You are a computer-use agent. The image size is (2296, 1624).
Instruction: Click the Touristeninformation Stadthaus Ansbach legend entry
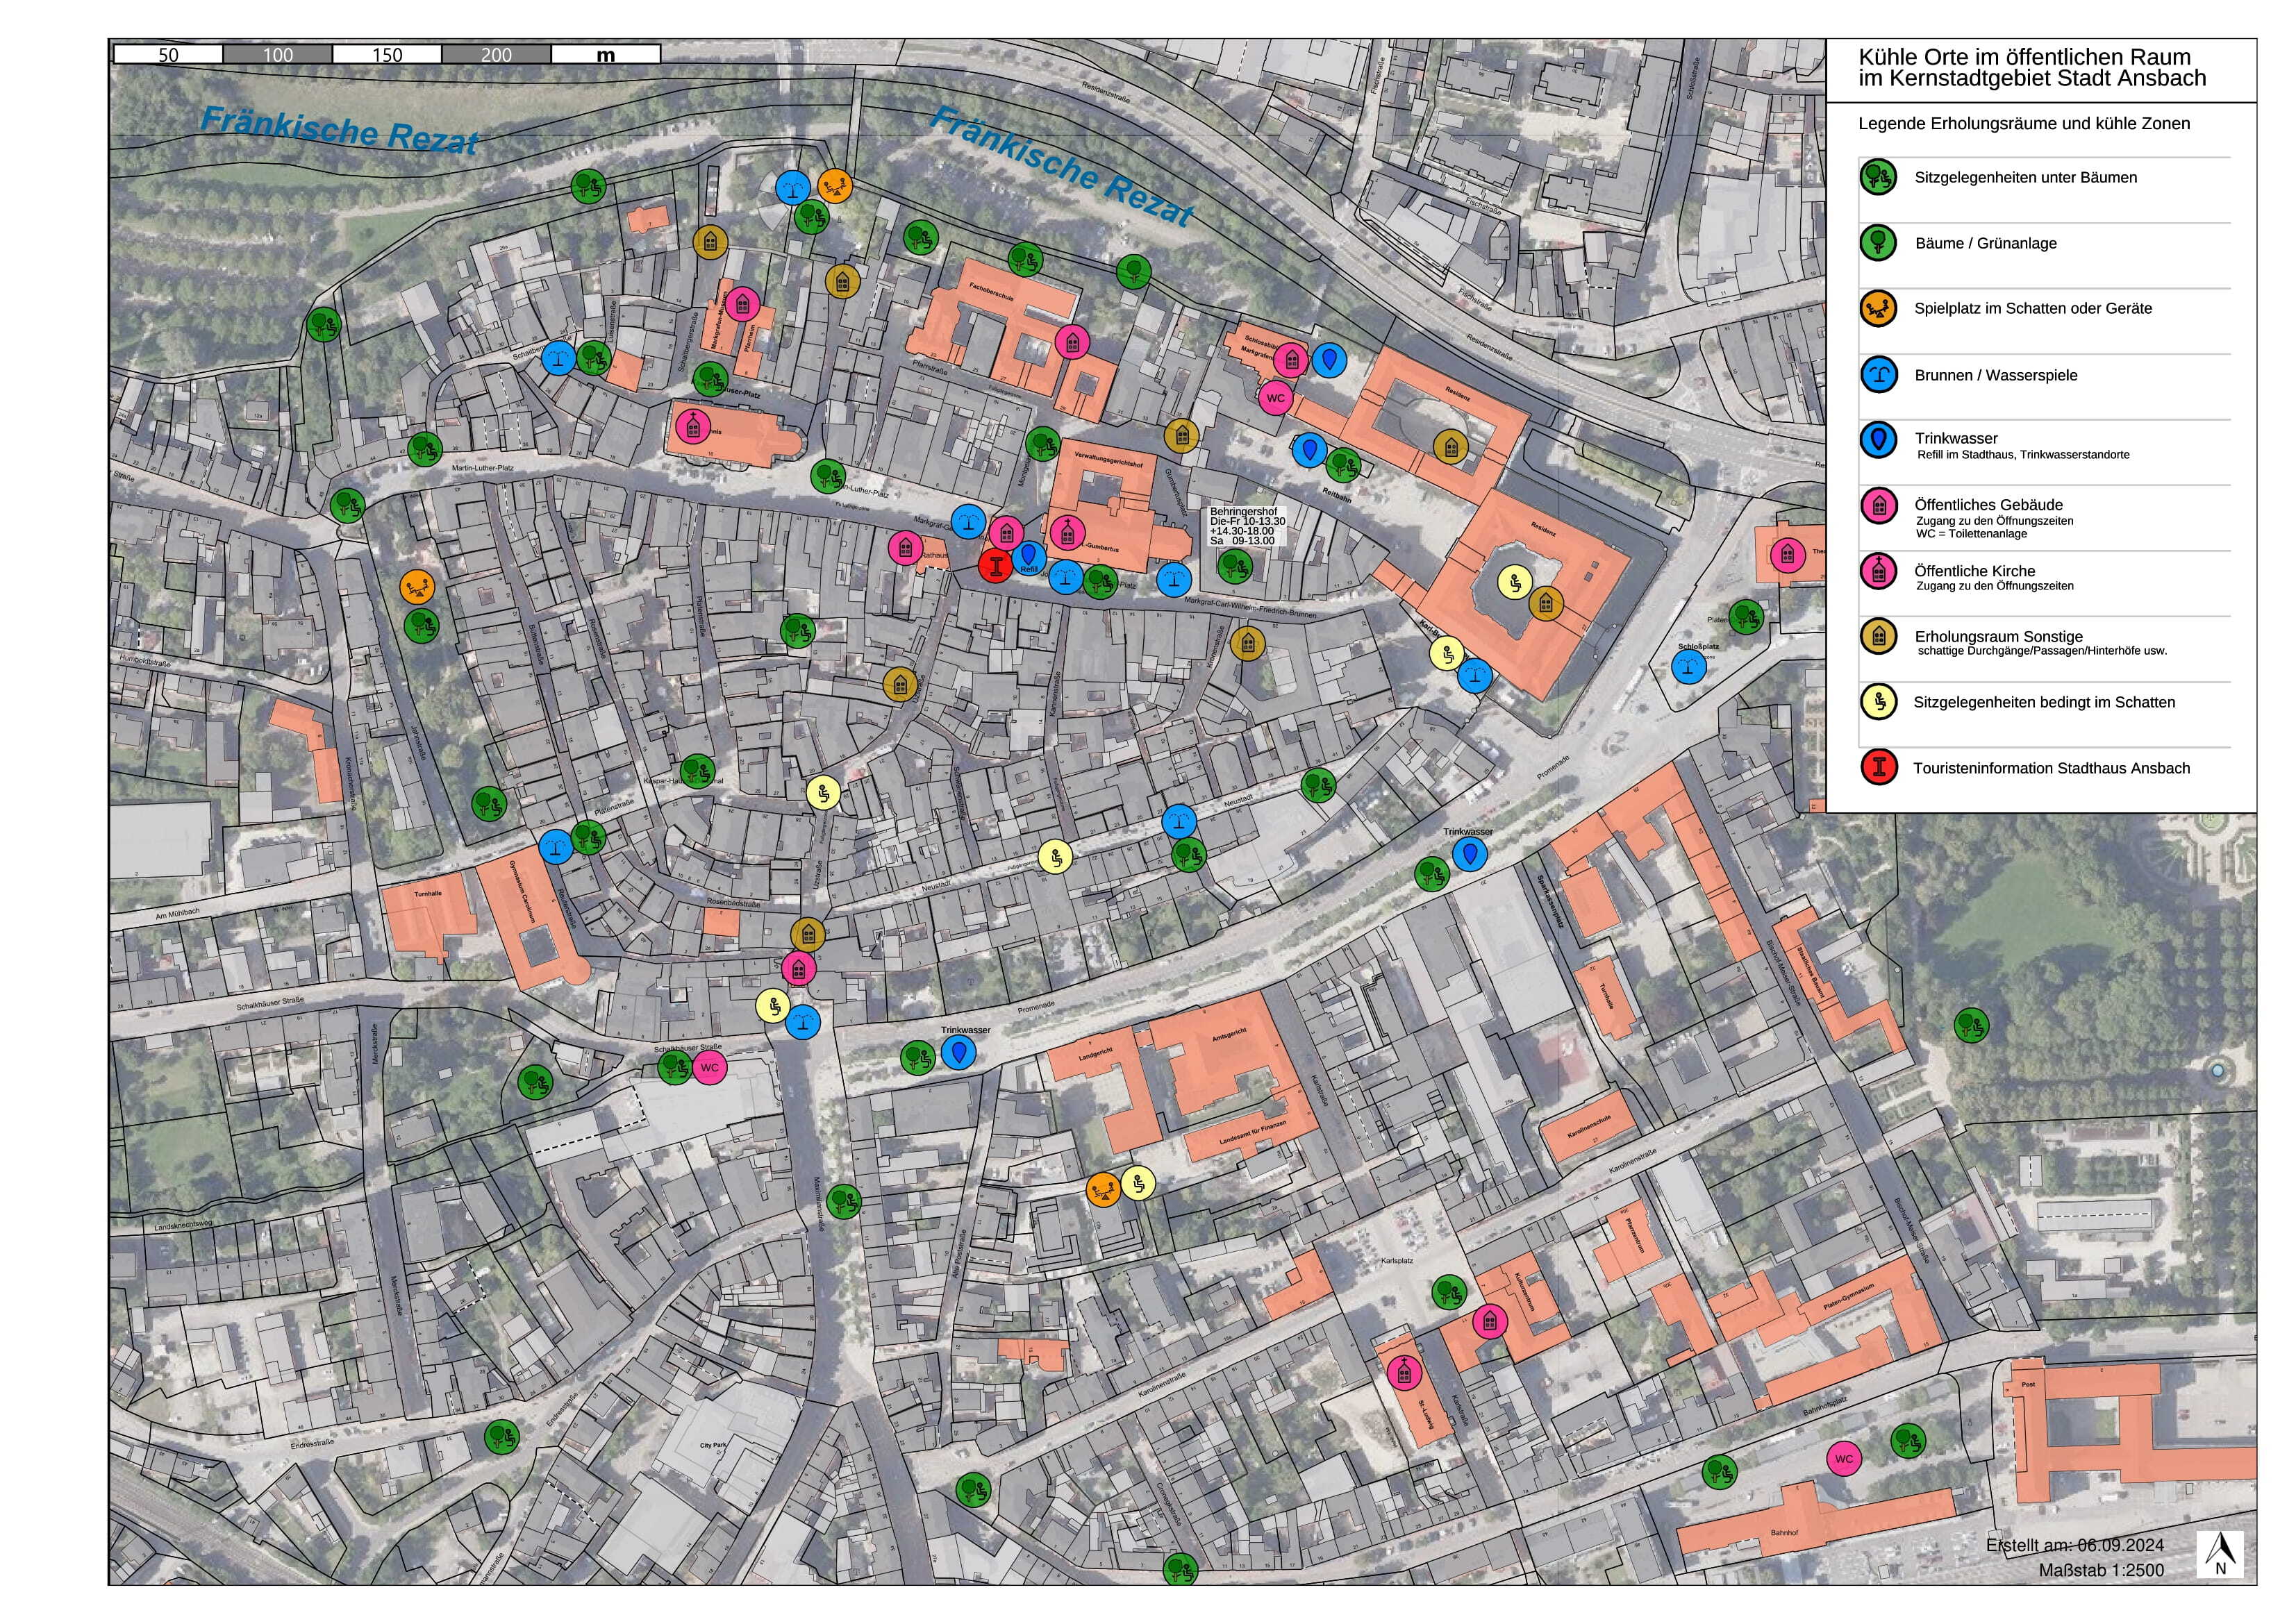[x=2051, y=768]
